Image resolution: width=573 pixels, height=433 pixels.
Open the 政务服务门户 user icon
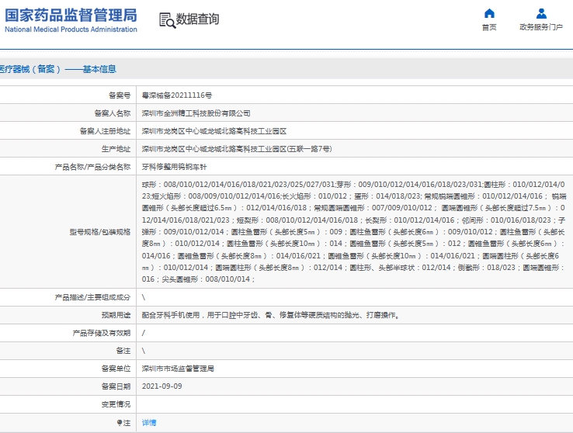click(541, 13)
